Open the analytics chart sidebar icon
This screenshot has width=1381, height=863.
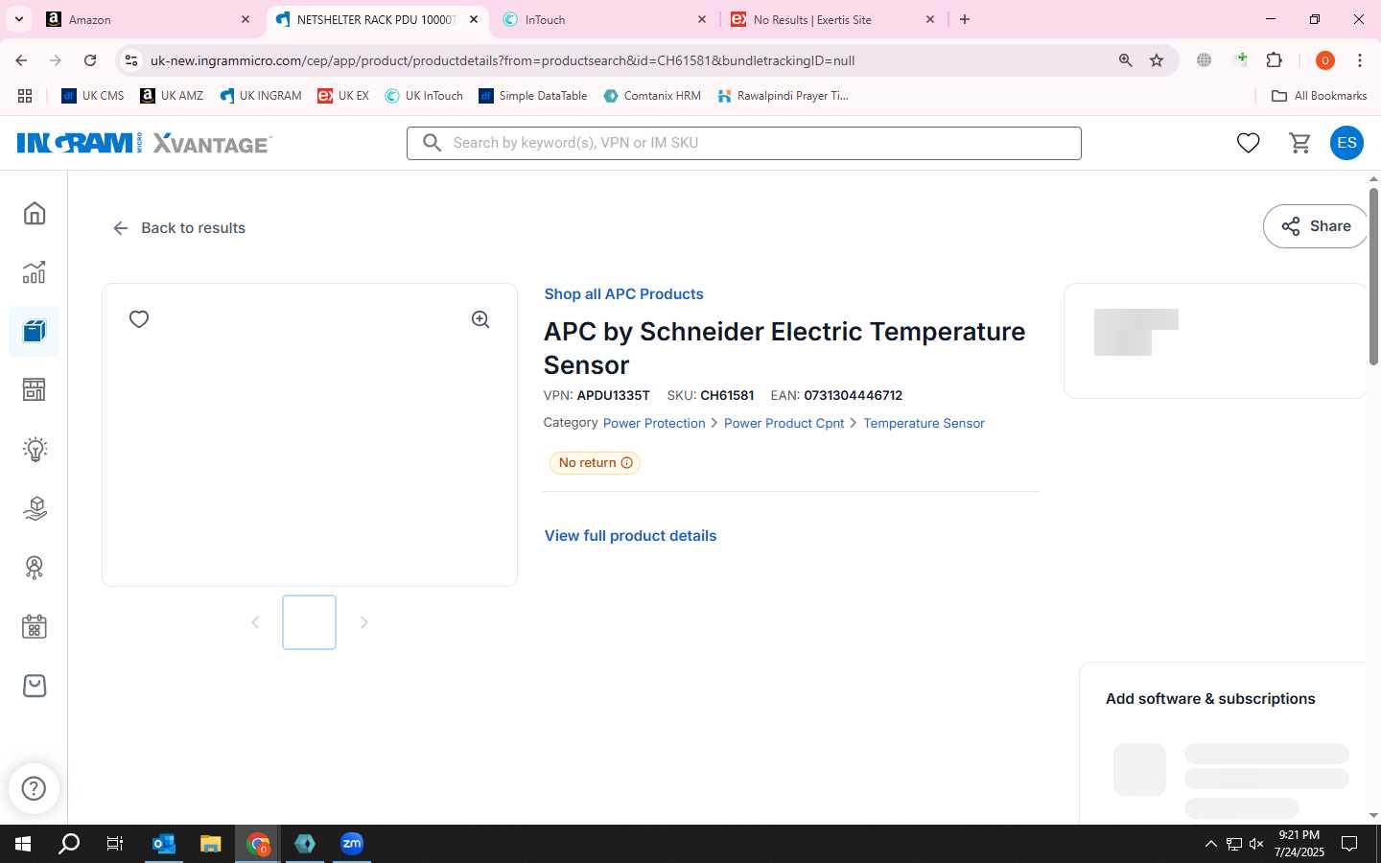click(x=35, y=272)
